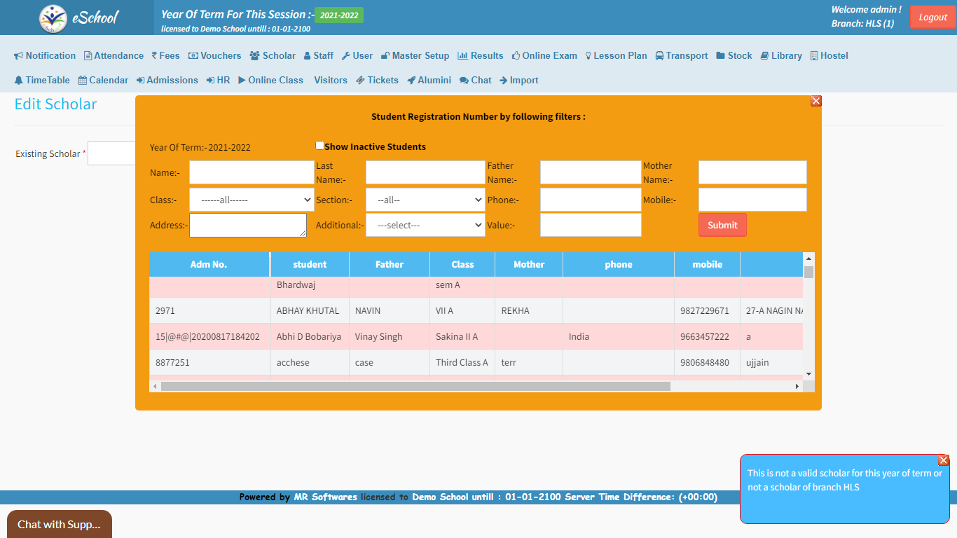Screen dimensions: 957x538
Task: Open the Chat bubble menu
Action: [475, 80]
